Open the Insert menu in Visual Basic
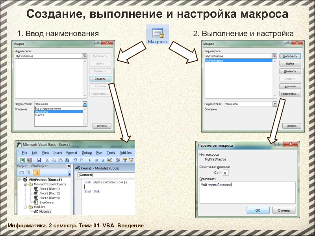Screen dimensions: 315x236 (57, 153)
